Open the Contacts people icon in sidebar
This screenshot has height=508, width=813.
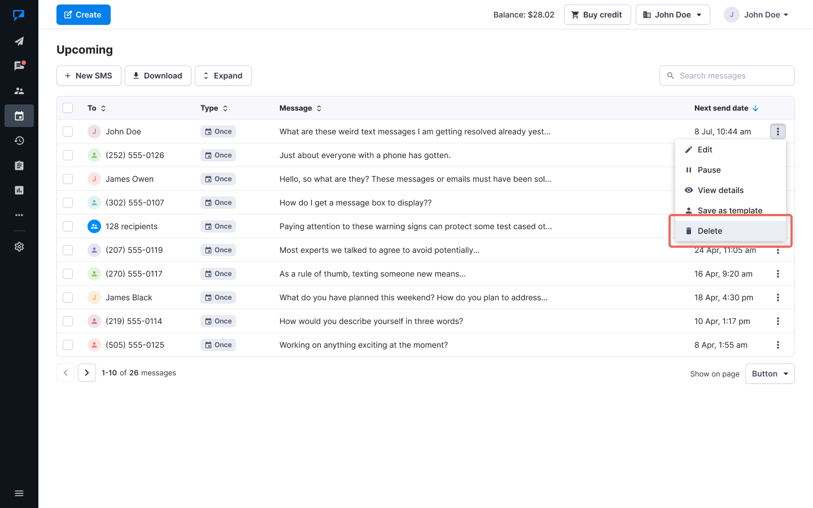click(x=19, y=91)
